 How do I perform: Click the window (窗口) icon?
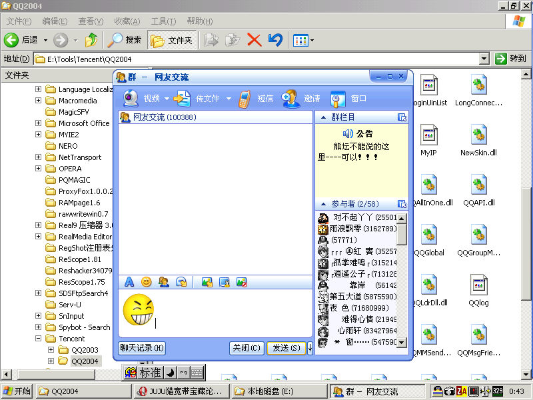pos(338,99)
